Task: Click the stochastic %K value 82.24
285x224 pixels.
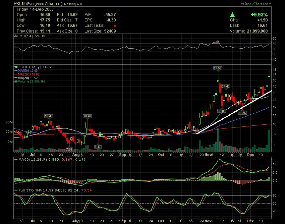Action: pos(72,190)
